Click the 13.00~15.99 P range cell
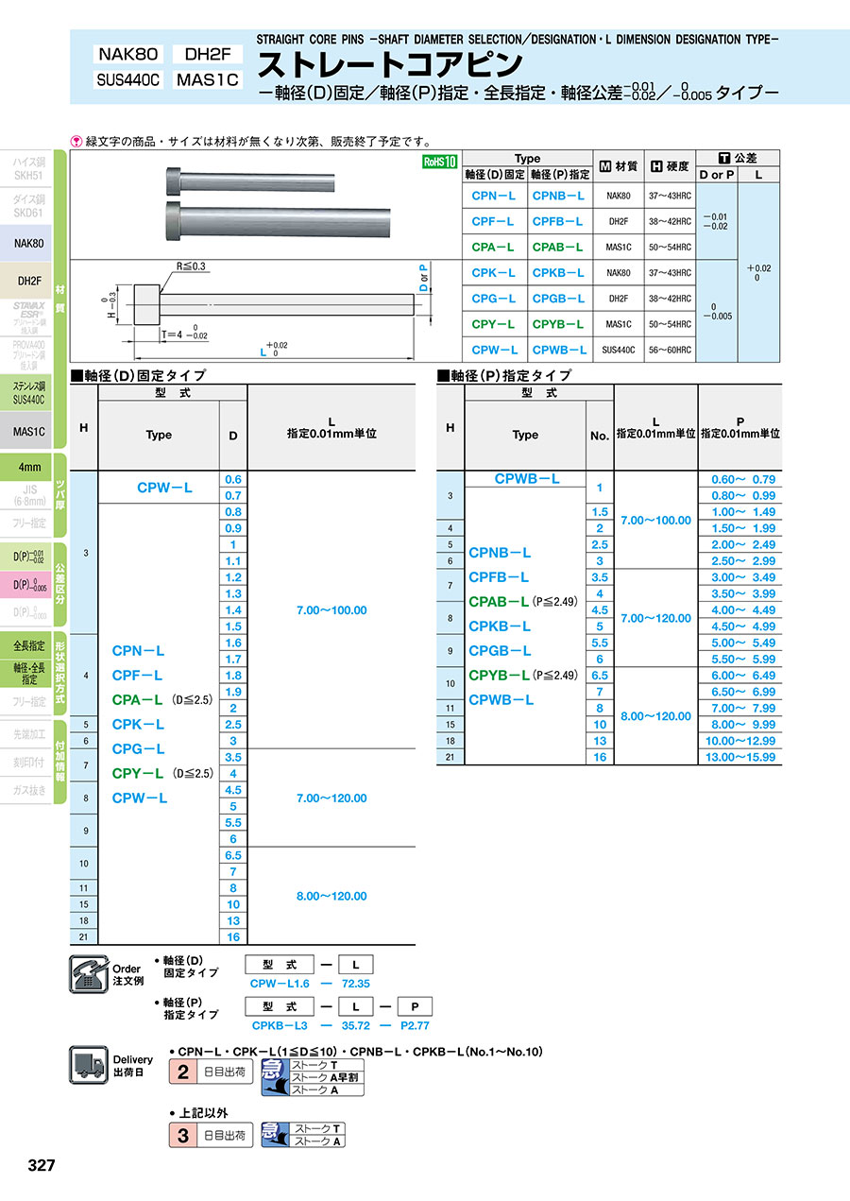Image resolution: width=850 pixels, height=1201 pixels. (x=742, y=758)
